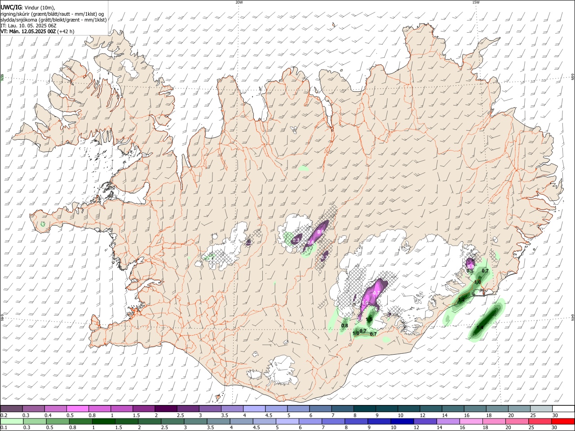The height and width of the screenshot is (431, 575).
Task: Click the bright red 30 swatch in the lower legend
Action: (563, 421)
